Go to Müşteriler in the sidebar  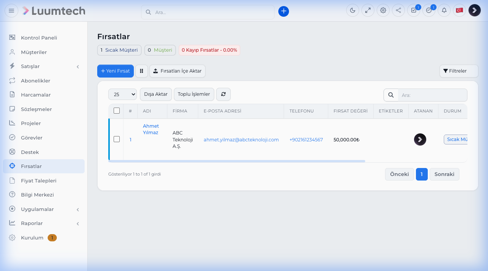point(34,52)
